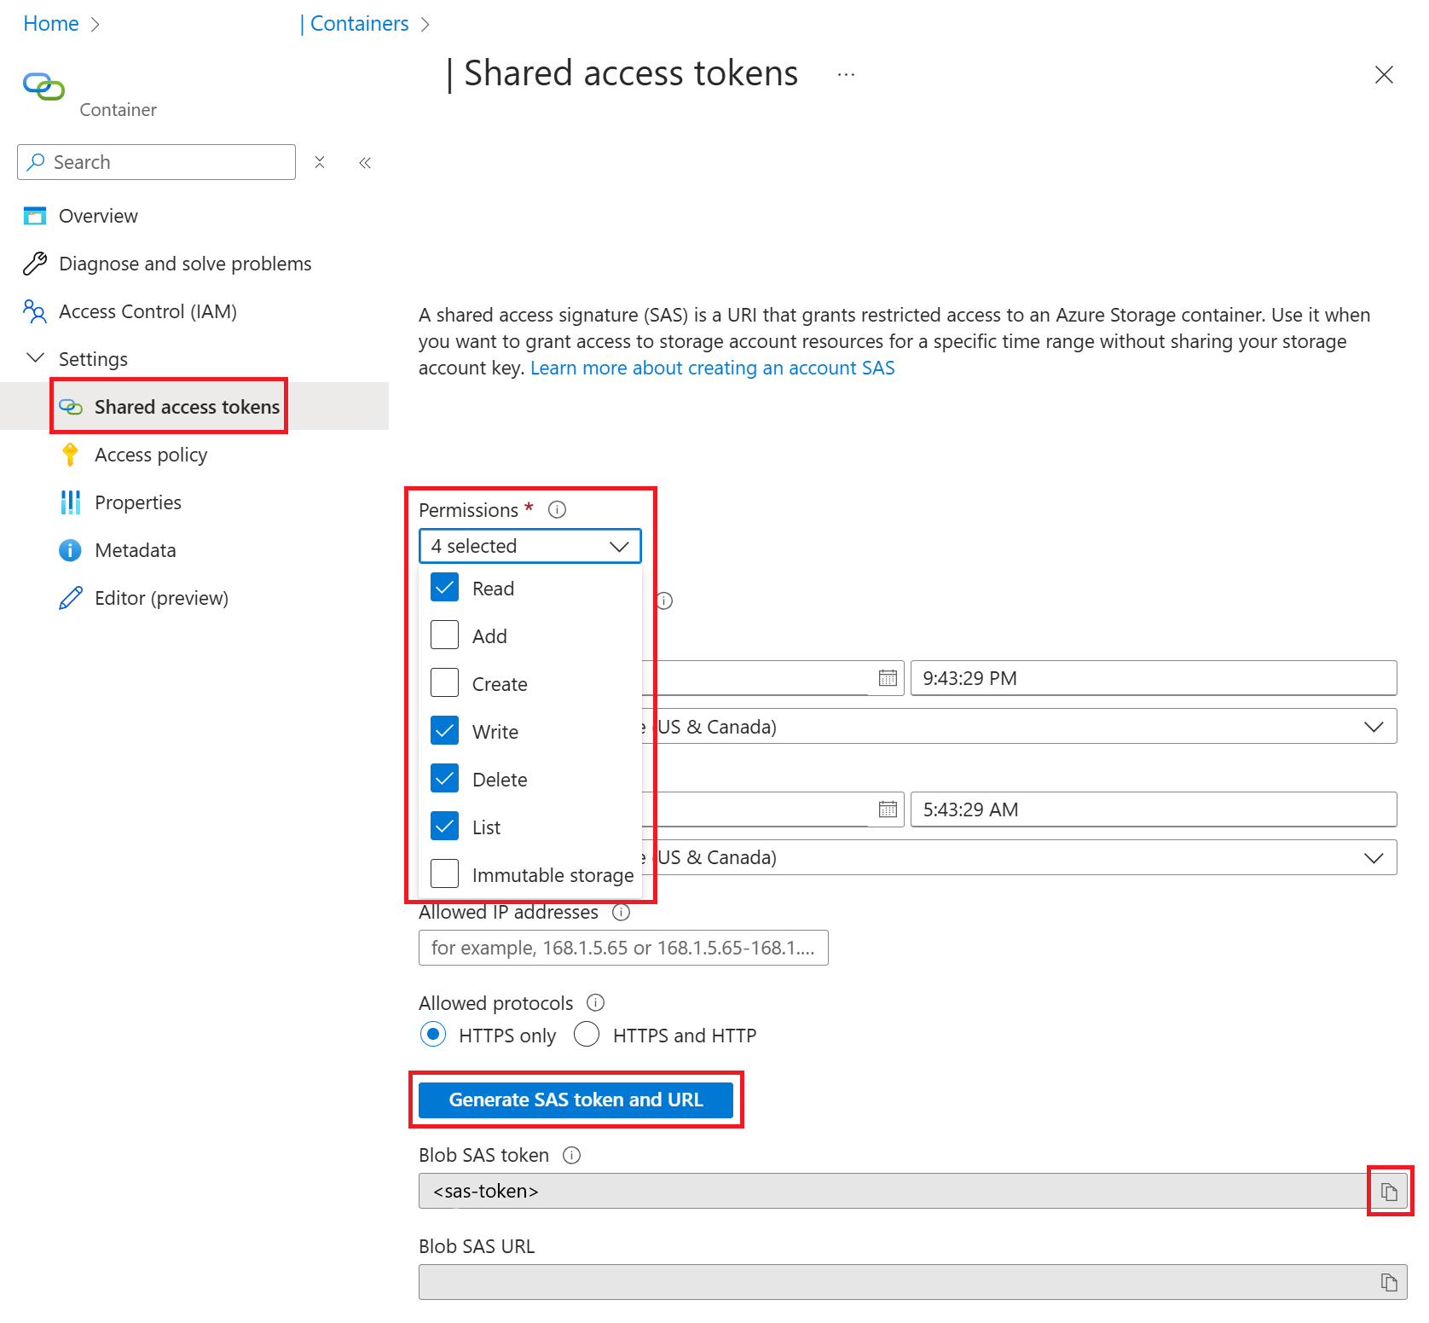
Task: Open the Overview page icon
Action: tap(34, 216)
